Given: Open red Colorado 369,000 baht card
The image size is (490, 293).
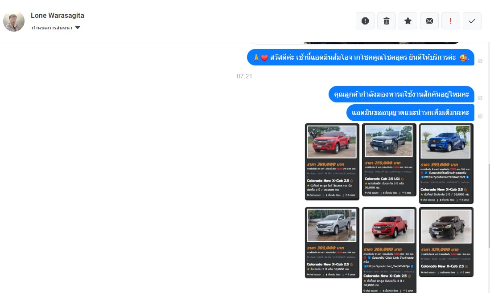Looking at the screenshot, I should [x=389, y=250].
